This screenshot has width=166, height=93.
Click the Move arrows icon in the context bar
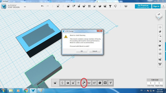tap(62, 83)
